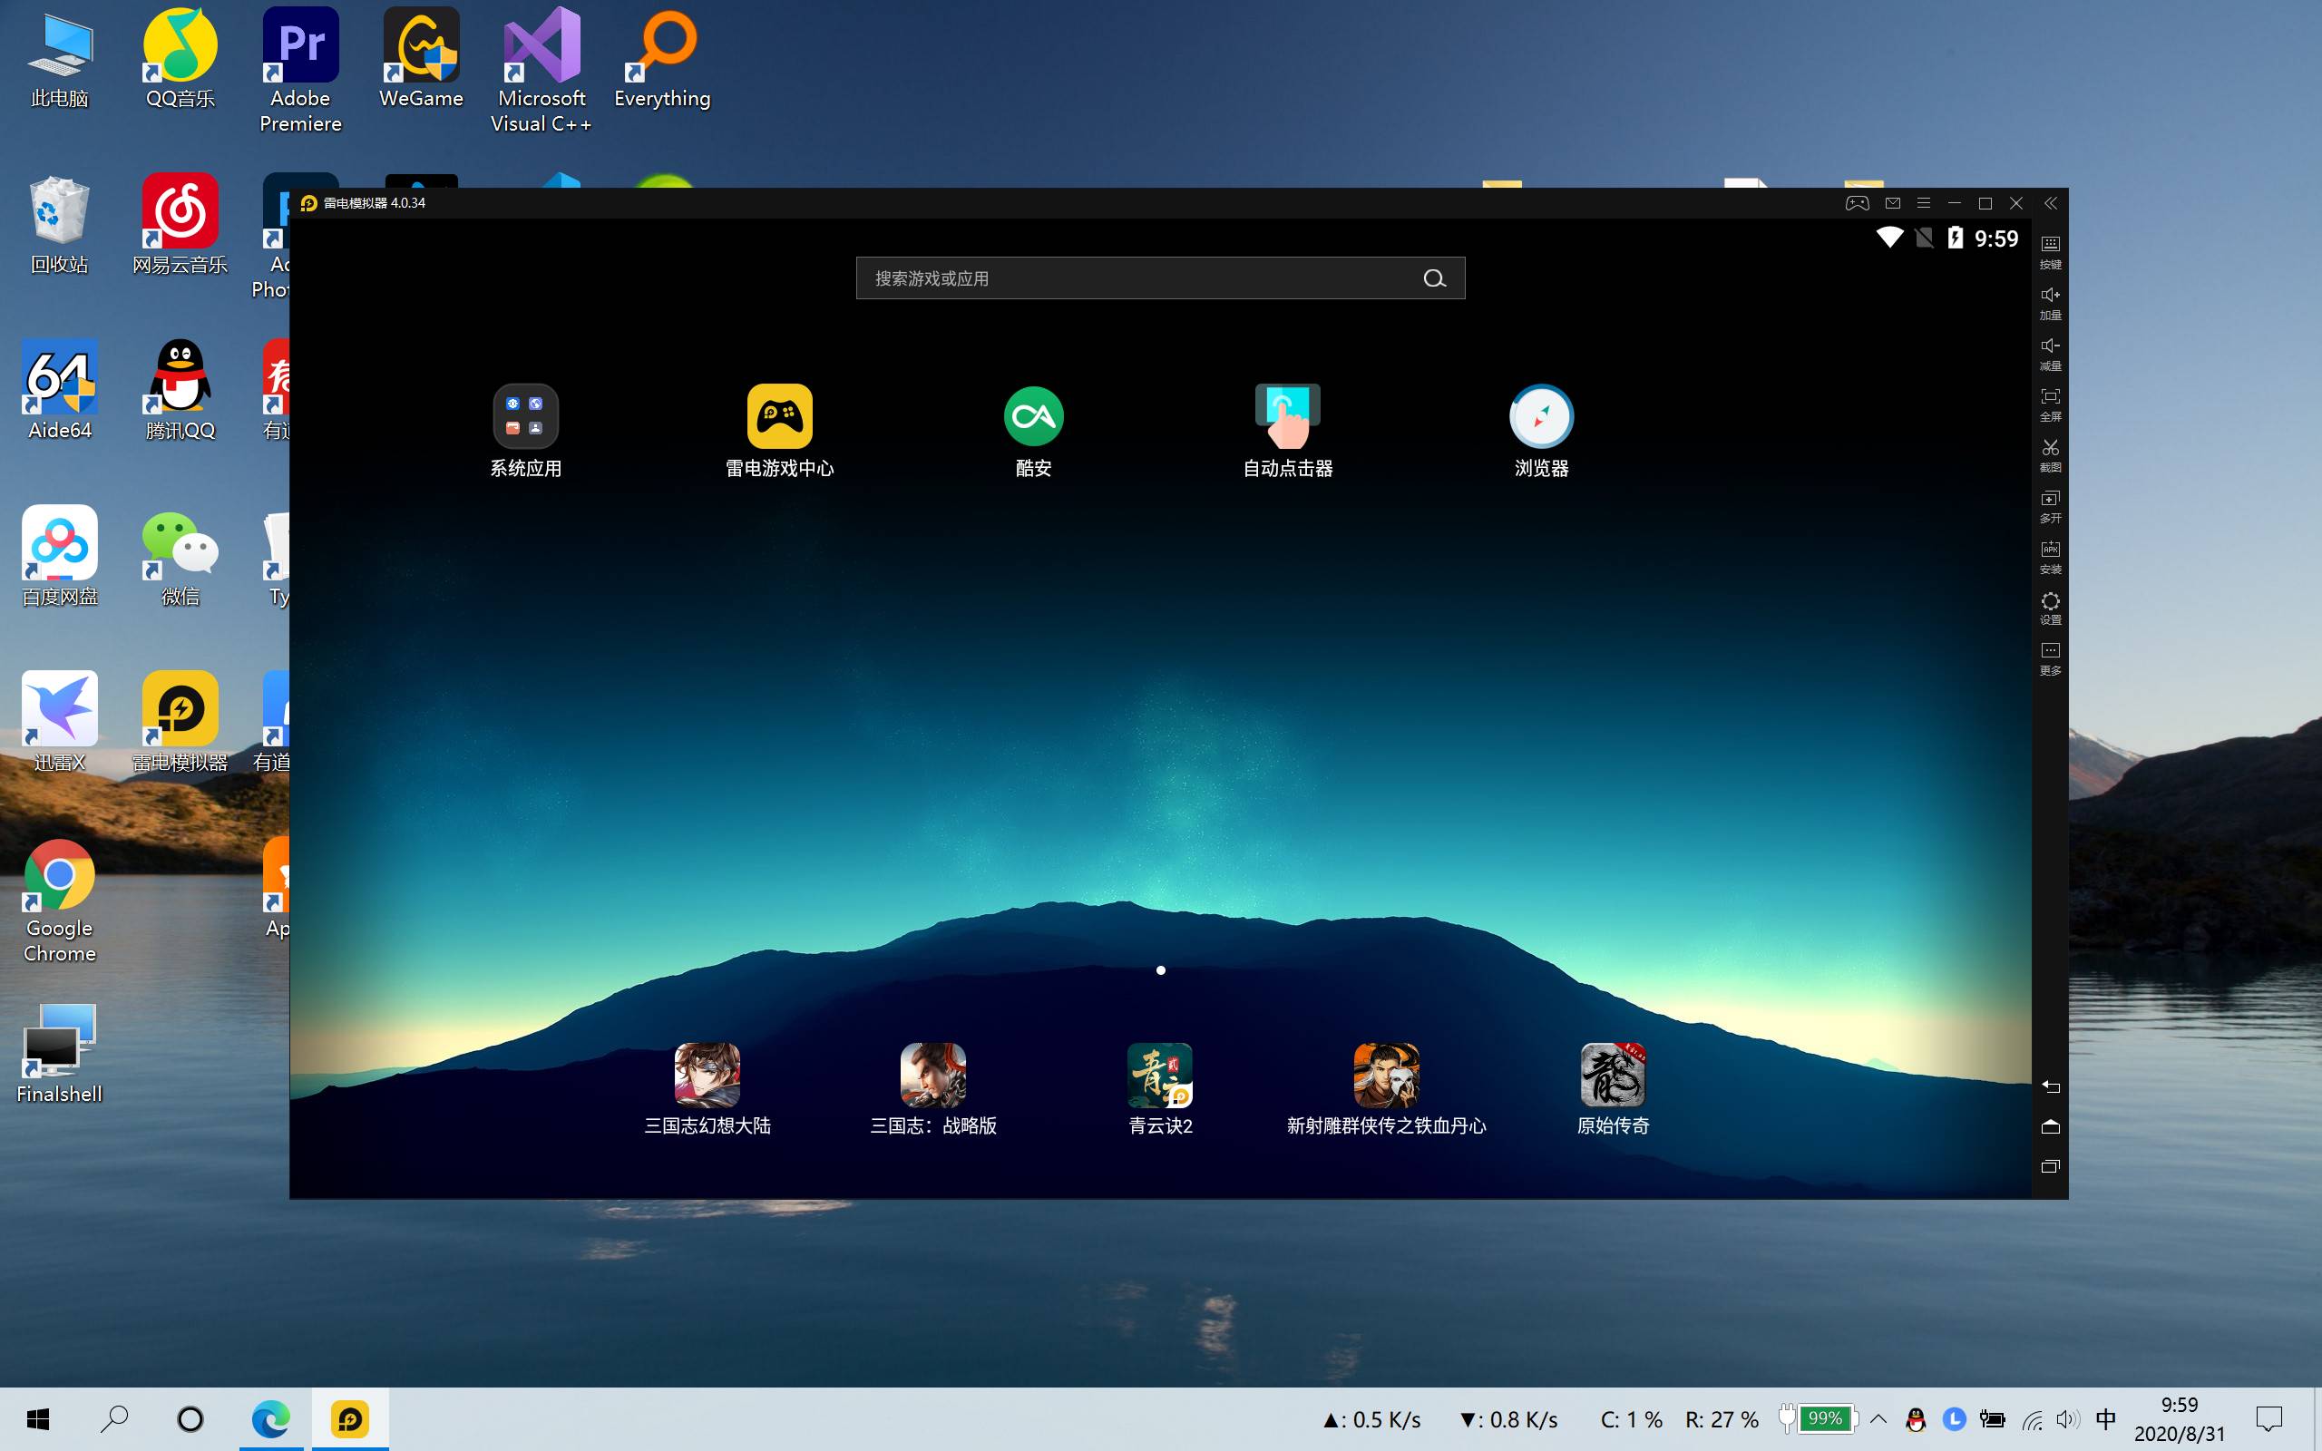Open 雷电游戏中心 game center app
The image size is (2322, 1451).
pyautogui.click(x=779, y=416)
